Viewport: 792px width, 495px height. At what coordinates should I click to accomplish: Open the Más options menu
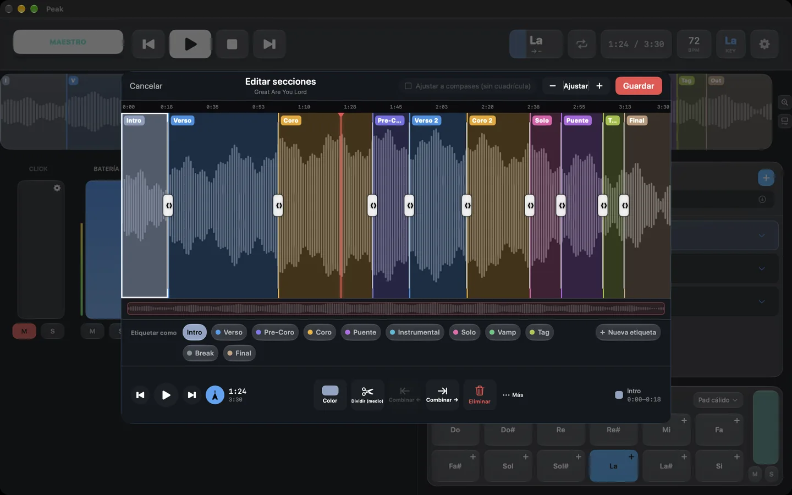pos(513,395)
